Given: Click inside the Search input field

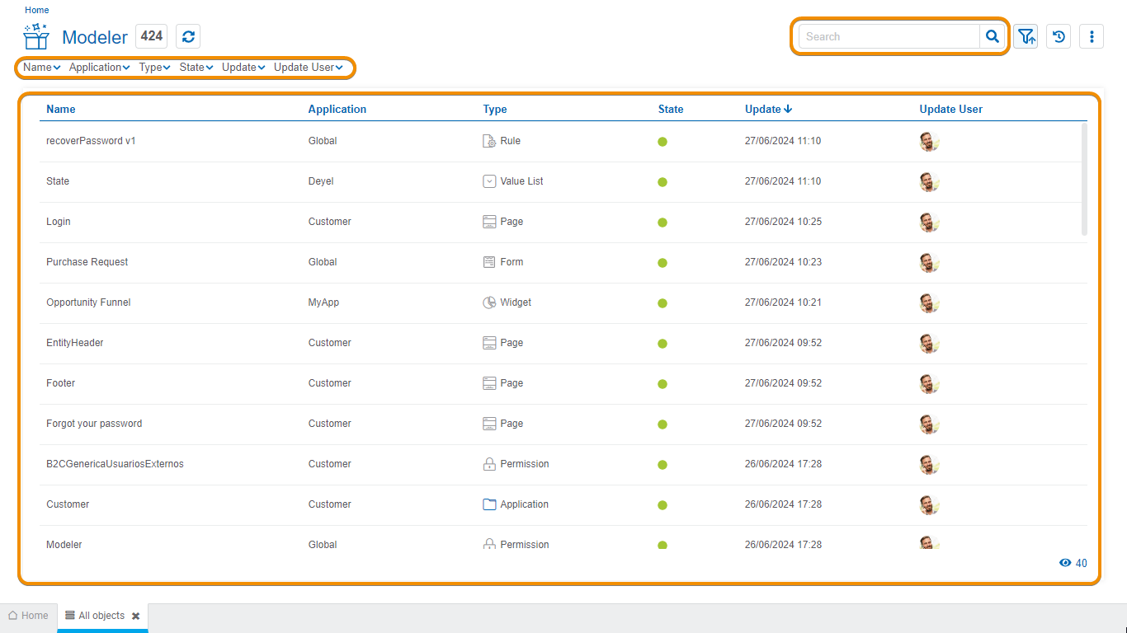Looking at the screenshot, I should pyautogui.click(x=889, y=36).
